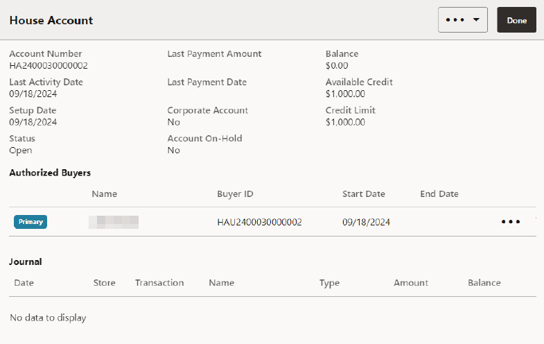Click the blurred authorized buyer name
The height and width of the screenshot is (344, 544).
tap(114, 222)
